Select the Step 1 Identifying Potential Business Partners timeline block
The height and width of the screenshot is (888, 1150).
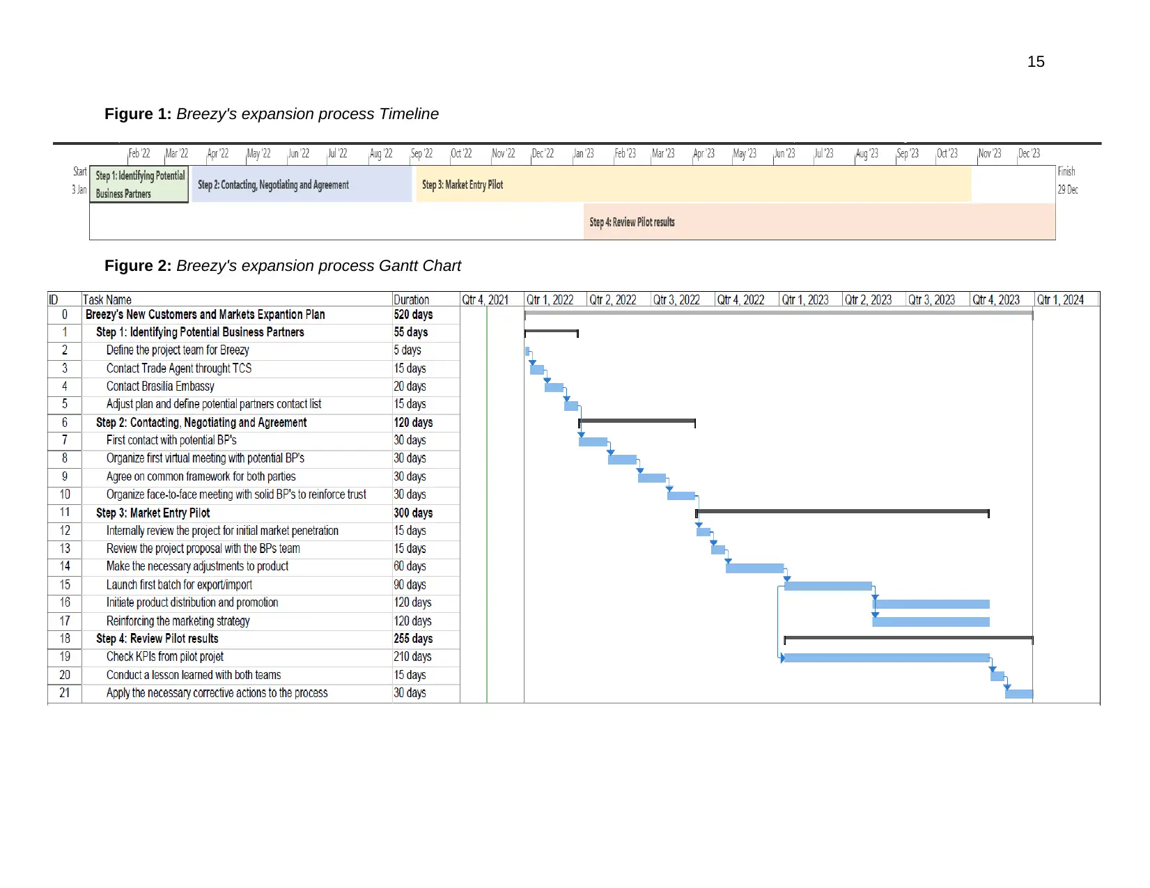click(139, 185)
